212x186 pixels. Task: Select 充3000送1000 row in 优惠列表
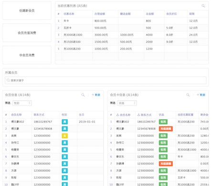click(x=132, y=35)
